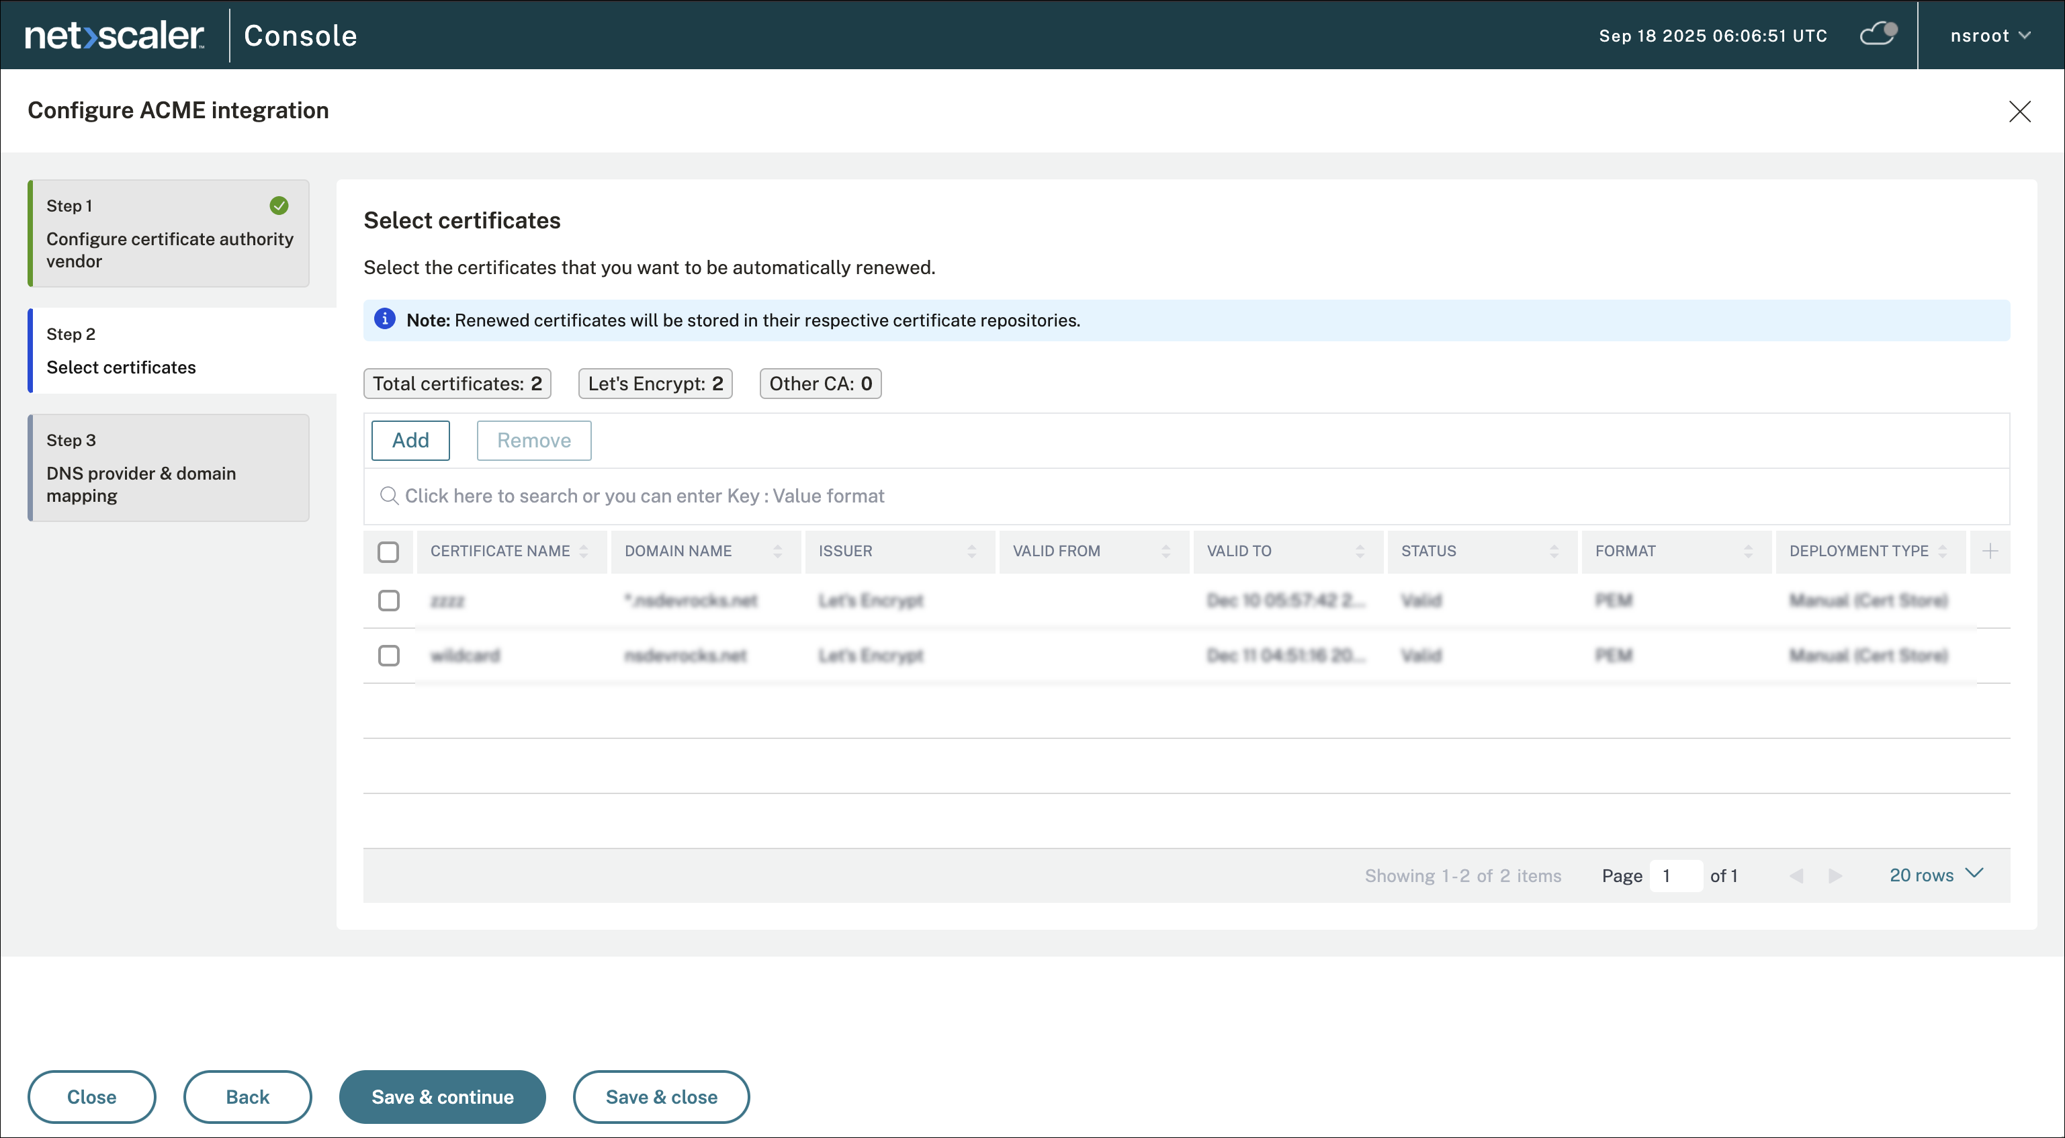Click the cloud connectivity status icon

pyautogui.click(x=1878, y=34)
